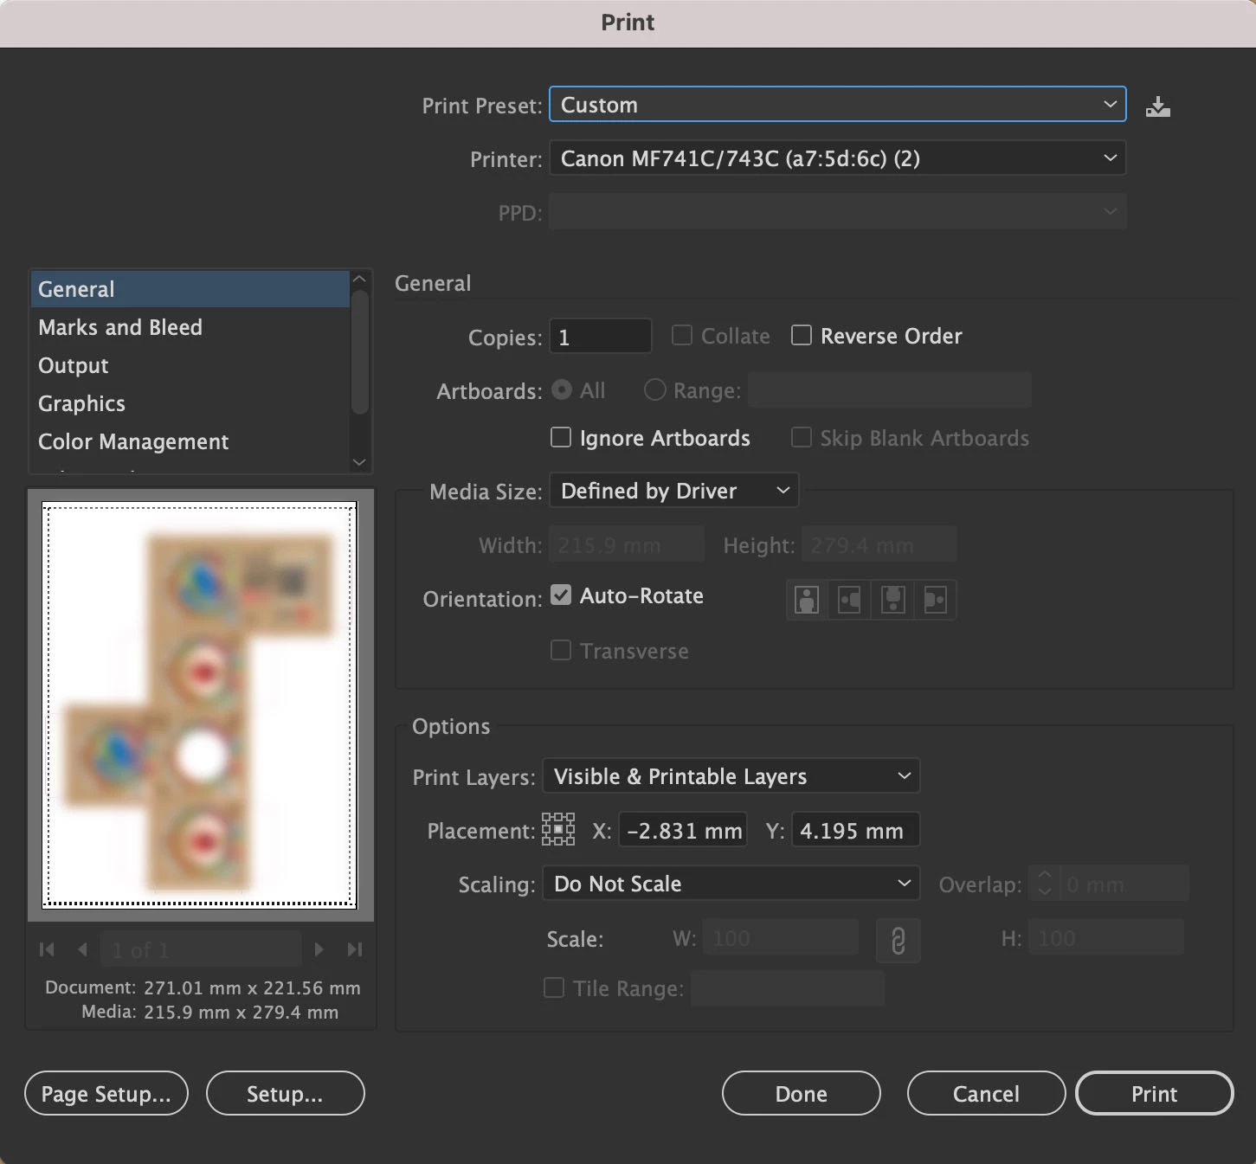Open the Scaling dropdown
The width and height of the screenshot is (1256, 1164).
tap(731, 884)
